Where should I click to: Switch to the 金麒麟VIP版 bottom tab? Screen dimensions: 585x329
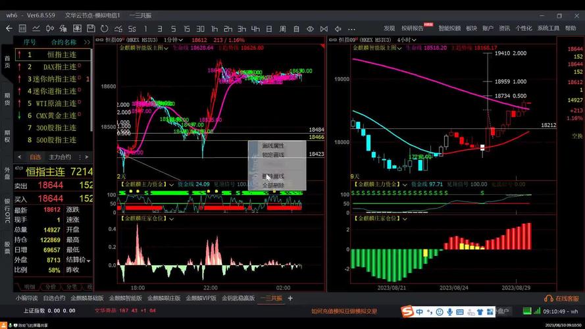pyautogui.click(x=201, y=298)
